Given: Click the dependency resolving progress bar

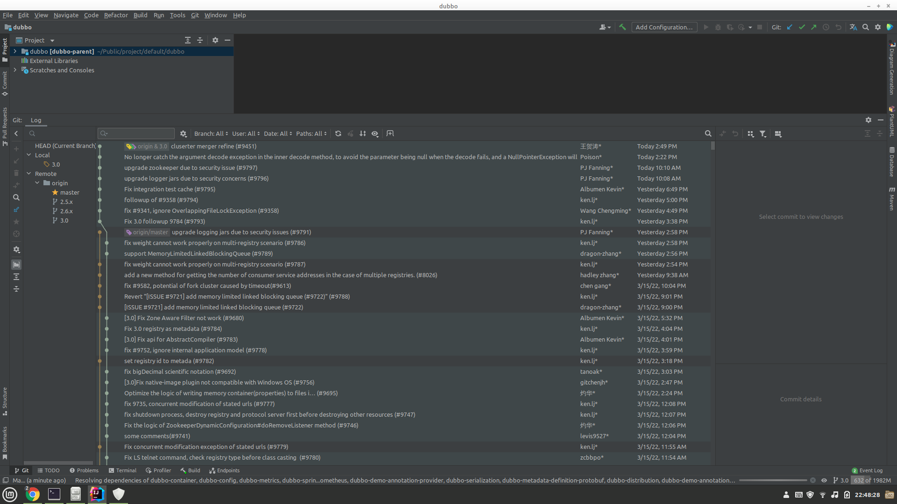Looking at the screenshot, I should tap(773, 480).
